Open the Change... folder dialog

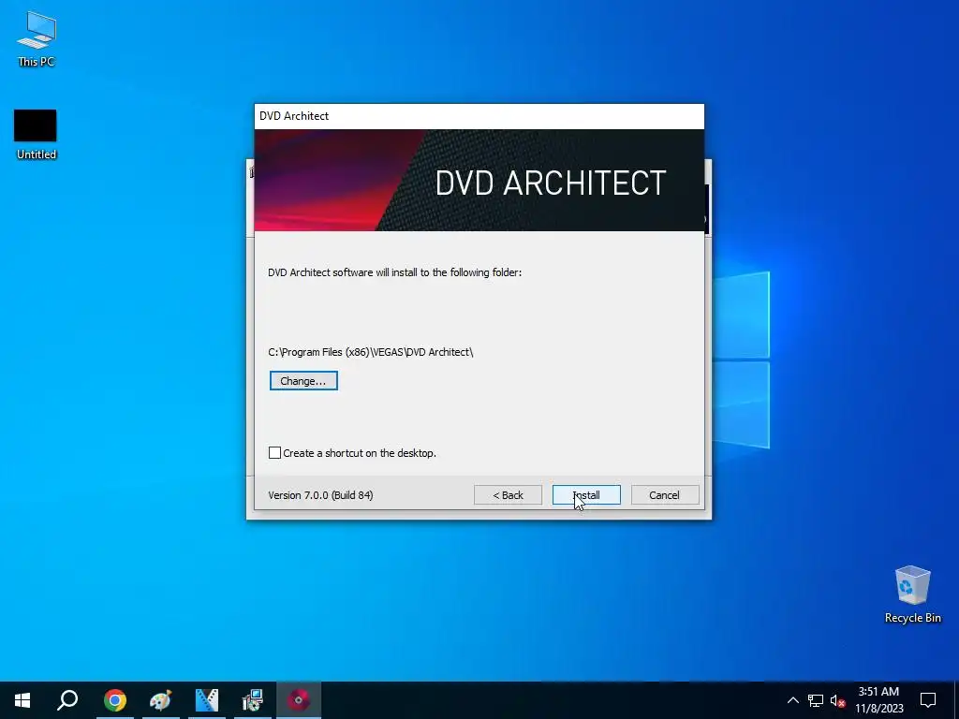(303, 381)
